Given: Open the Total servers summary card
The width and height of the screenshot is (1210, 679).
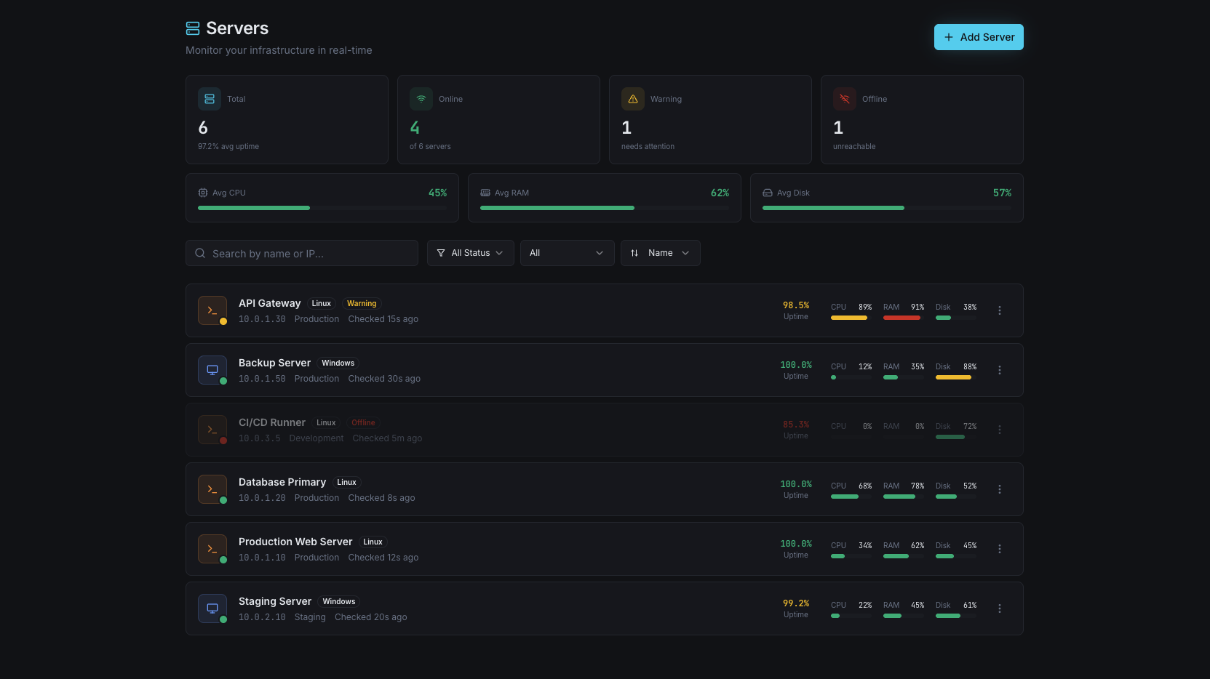Looking at the screenshot, I should tap(287, 120).
